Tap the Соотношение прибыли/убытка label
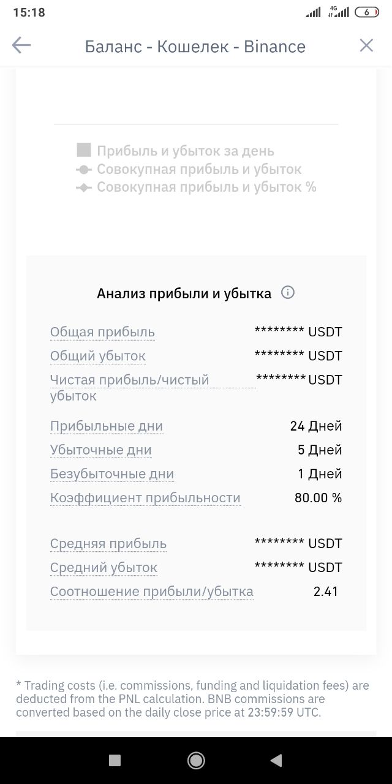 (x=152, y=591)
